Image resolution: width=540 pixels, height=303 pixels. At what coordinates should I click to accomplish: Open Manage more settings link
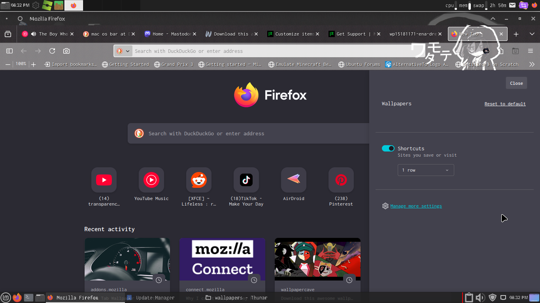[416, 206]
